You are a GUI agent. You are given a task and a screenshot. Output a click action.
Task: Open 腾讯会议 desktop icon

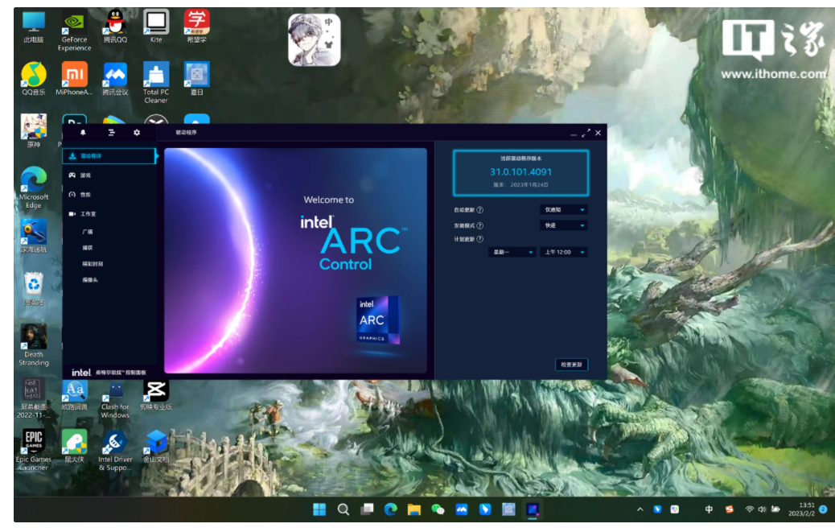point(115,79)
